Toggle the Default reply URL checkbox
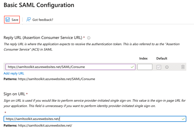 coord(159,67)
